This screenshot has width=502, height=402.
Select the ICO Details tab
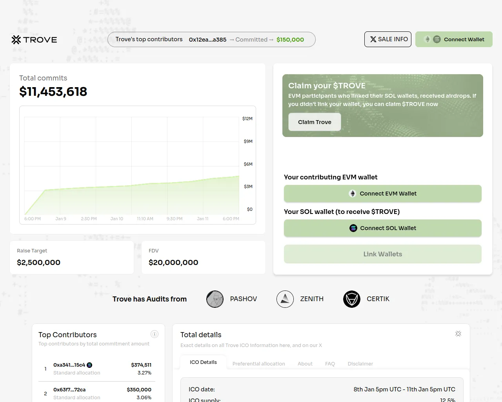tap(203, 362)
